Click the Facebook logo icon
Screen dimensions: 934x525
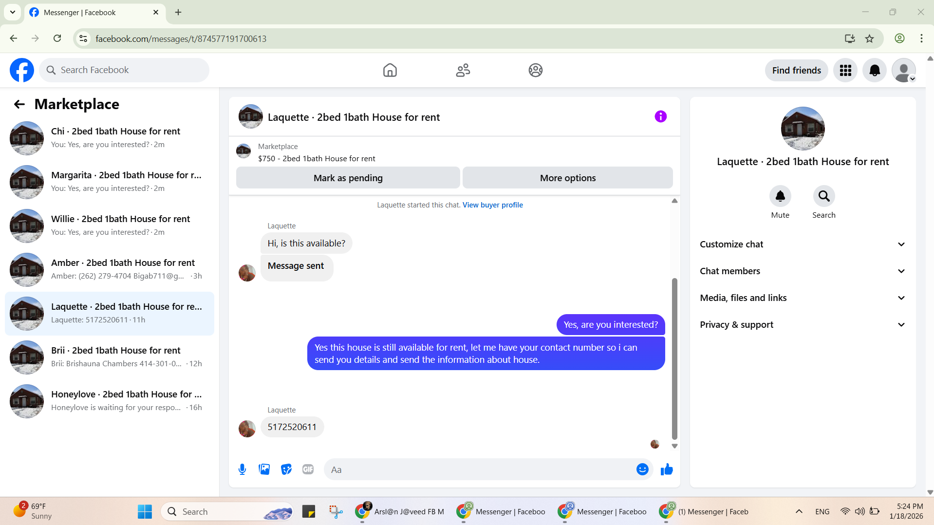[22, 70]
